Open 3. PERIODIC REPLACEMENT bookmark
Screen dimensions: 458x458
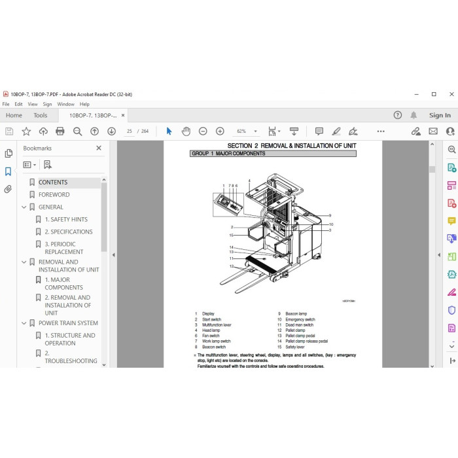[64, 248]
